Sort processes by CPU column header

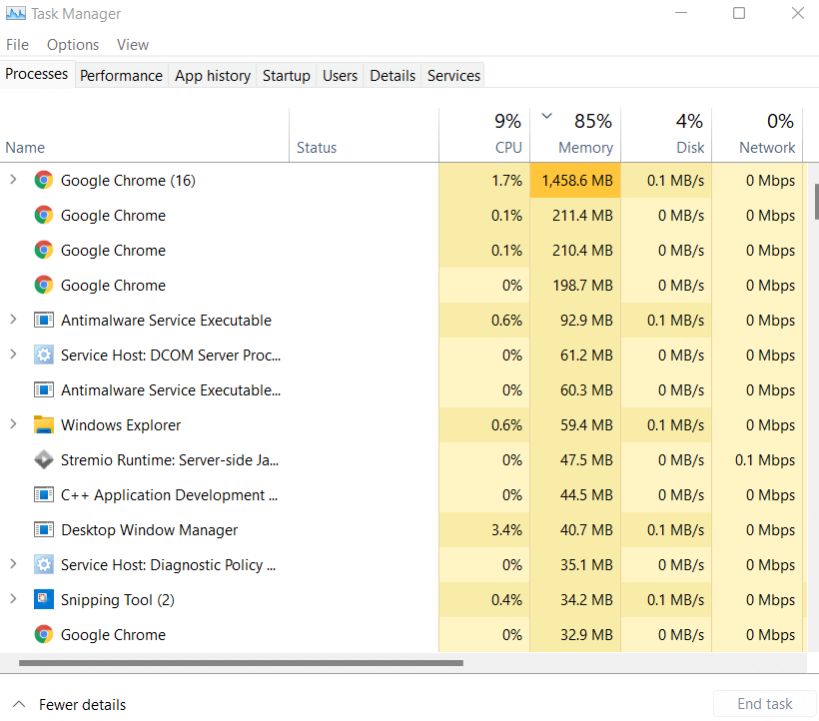[x=508, y=147]
